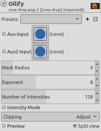This screenshot has height=131, width=101.
Task: Toggle the Aux Input checkbox
Action: 4,34
